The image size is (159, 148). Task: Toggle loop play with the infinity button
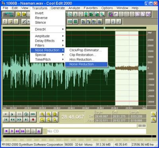point(33,114)
